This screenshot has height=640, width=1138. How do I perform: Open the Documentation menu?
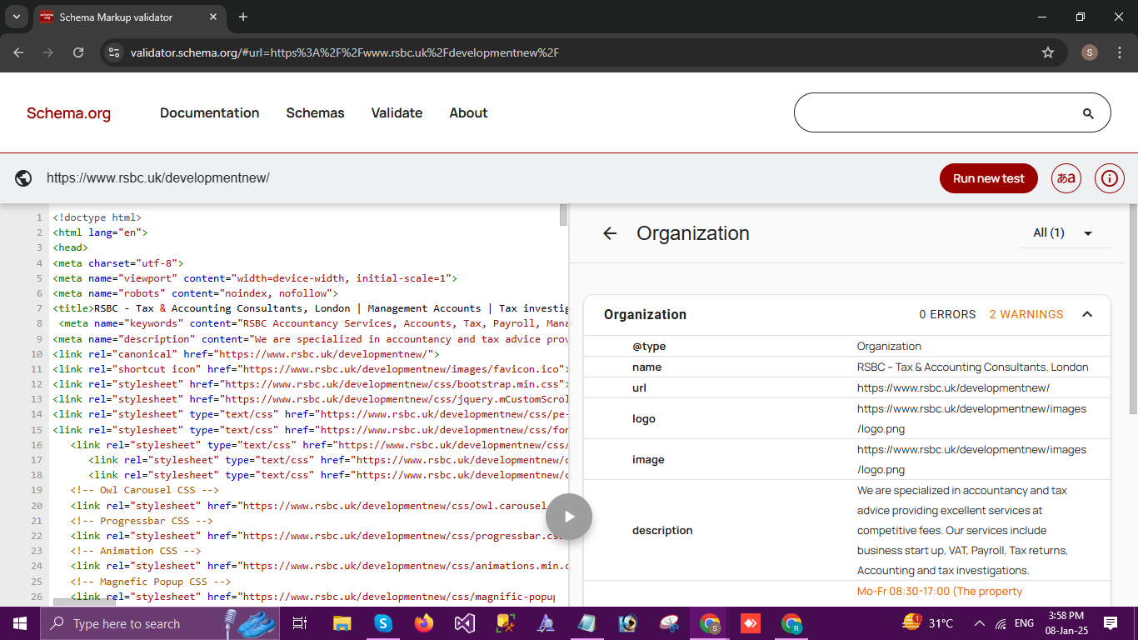point(210,112)
